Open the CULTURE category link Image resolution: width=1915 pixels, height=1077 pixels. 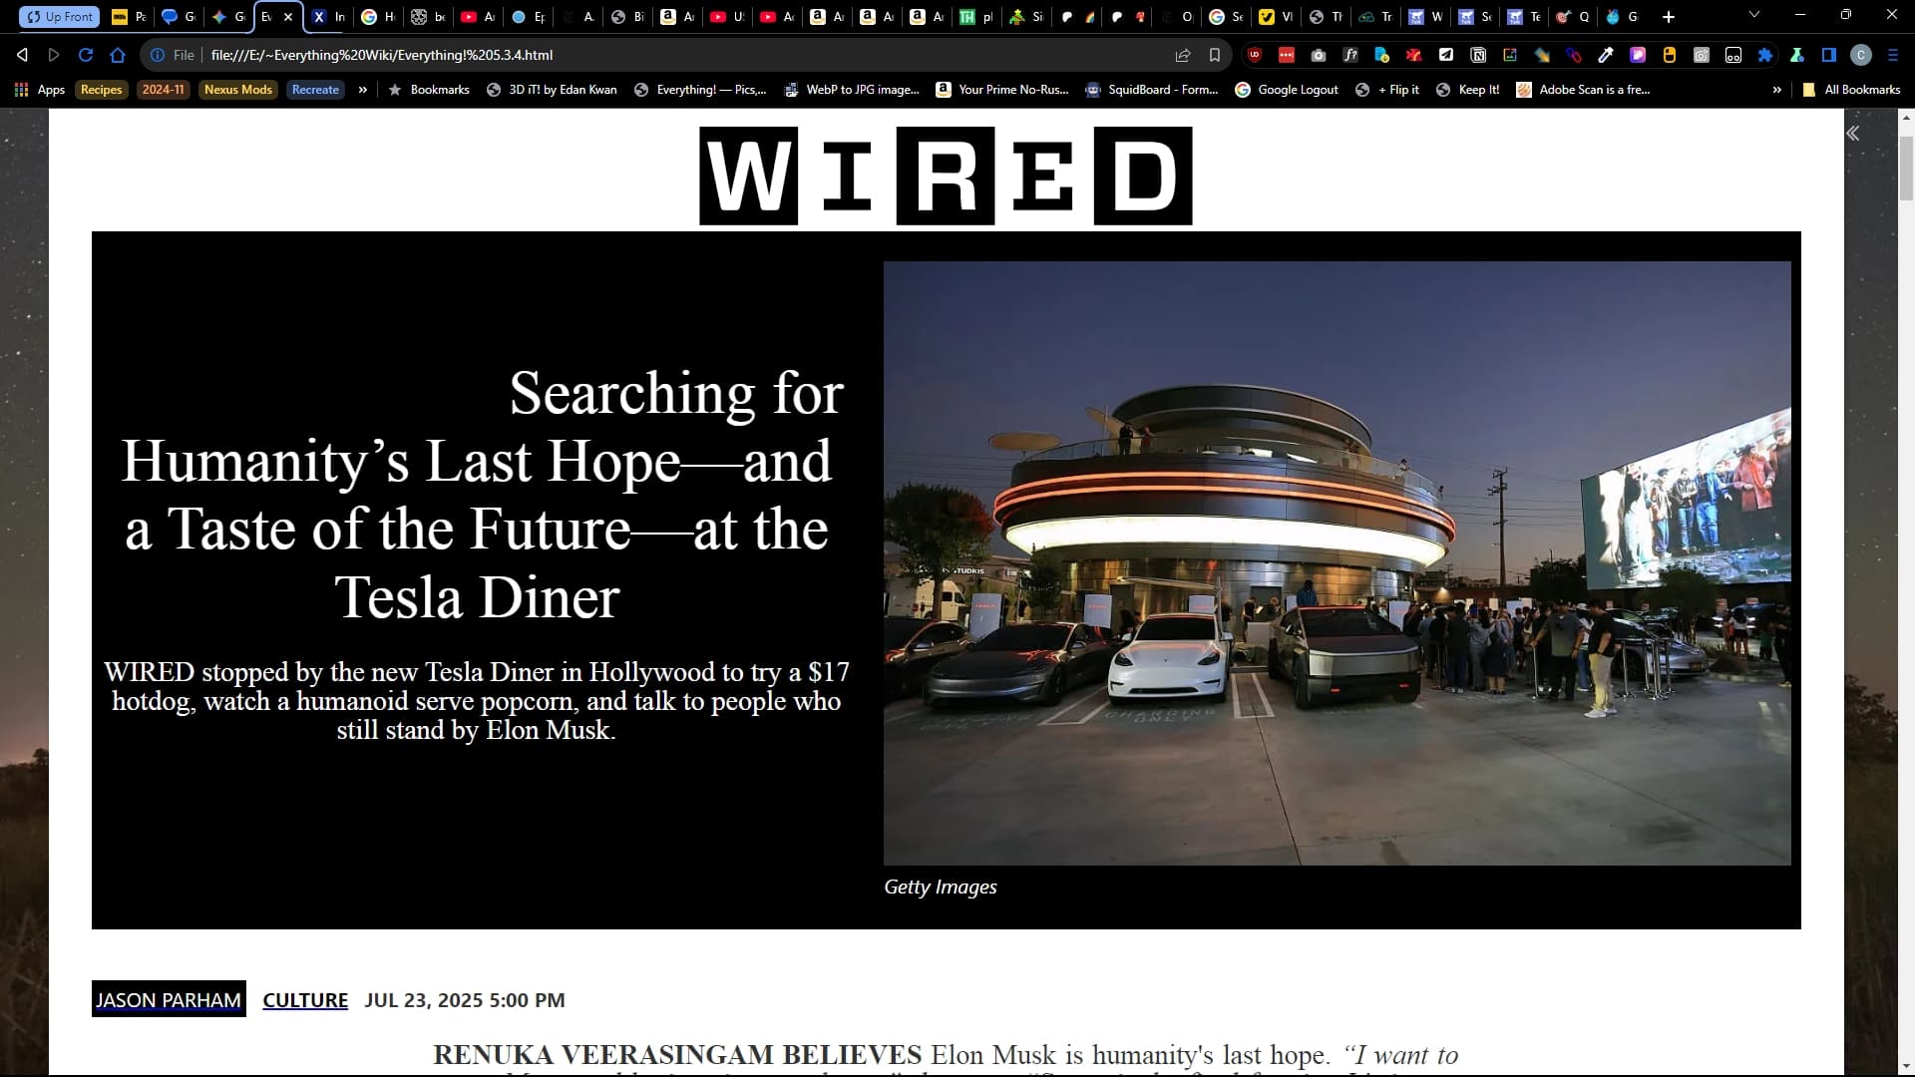pos(305,1000)
